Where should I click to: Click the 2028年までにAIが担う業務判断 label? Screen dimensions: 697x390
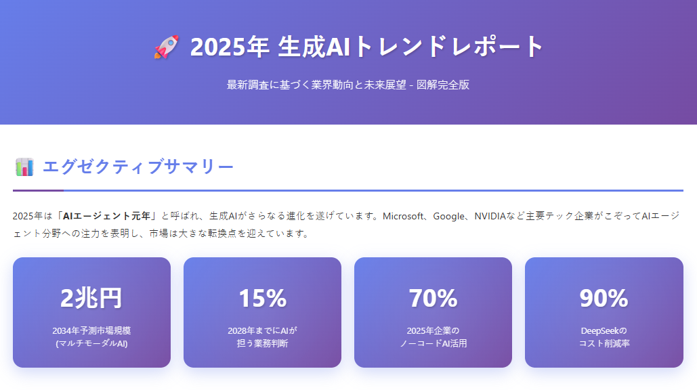(262, 337)
